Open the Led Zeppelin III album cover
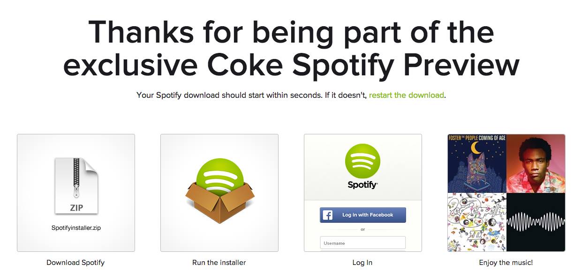Image resolution: width=581 pixels, height=279 pixels. coord(477,222)
